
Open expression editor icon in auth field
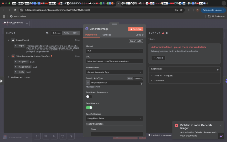[x=141, y=84]
